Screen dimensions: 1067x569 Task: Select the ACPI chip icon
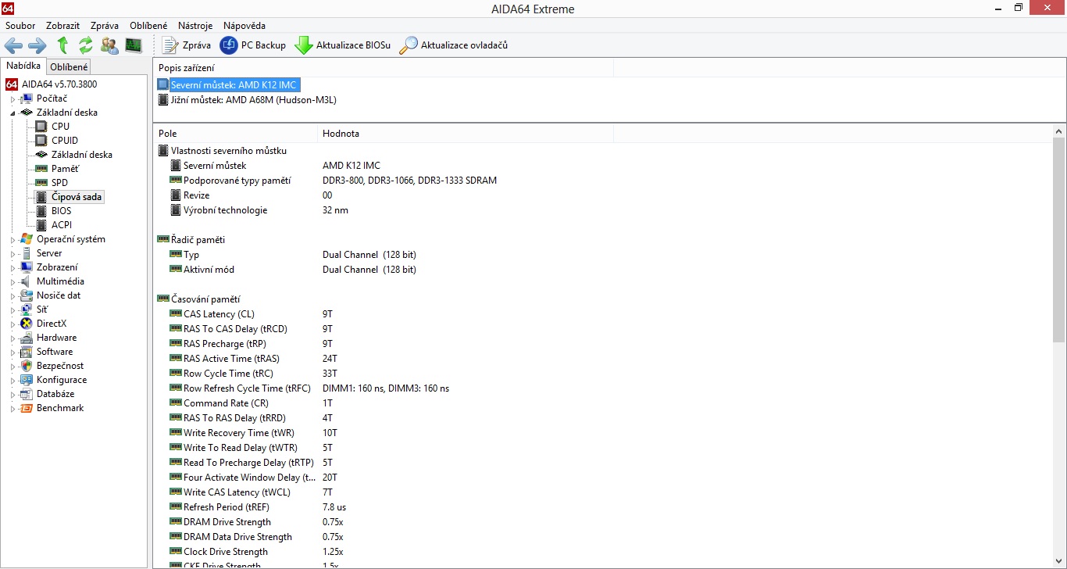pos(41,225)
